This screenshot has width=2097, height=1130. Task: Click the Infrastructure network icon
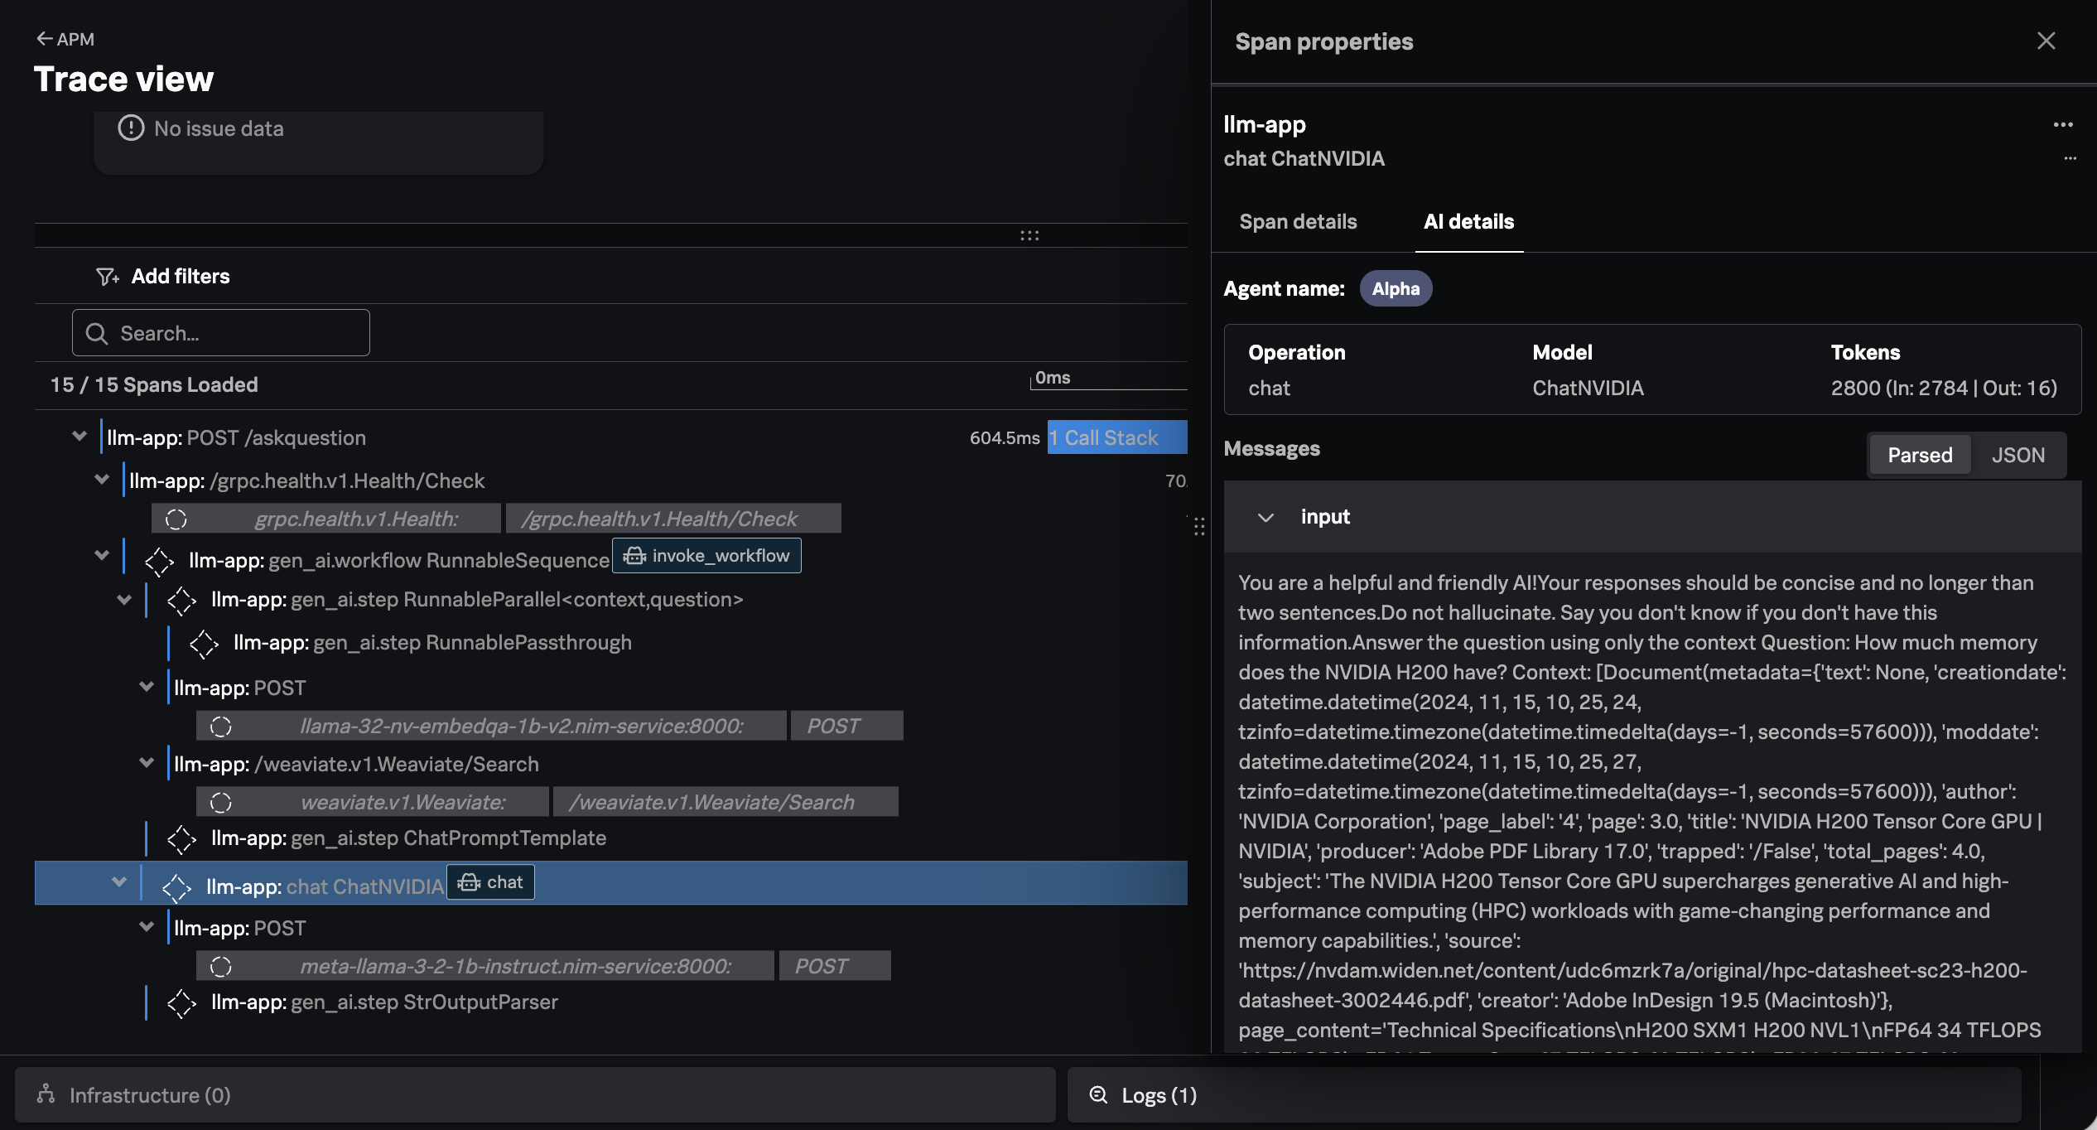click(x=46, y=1094)
